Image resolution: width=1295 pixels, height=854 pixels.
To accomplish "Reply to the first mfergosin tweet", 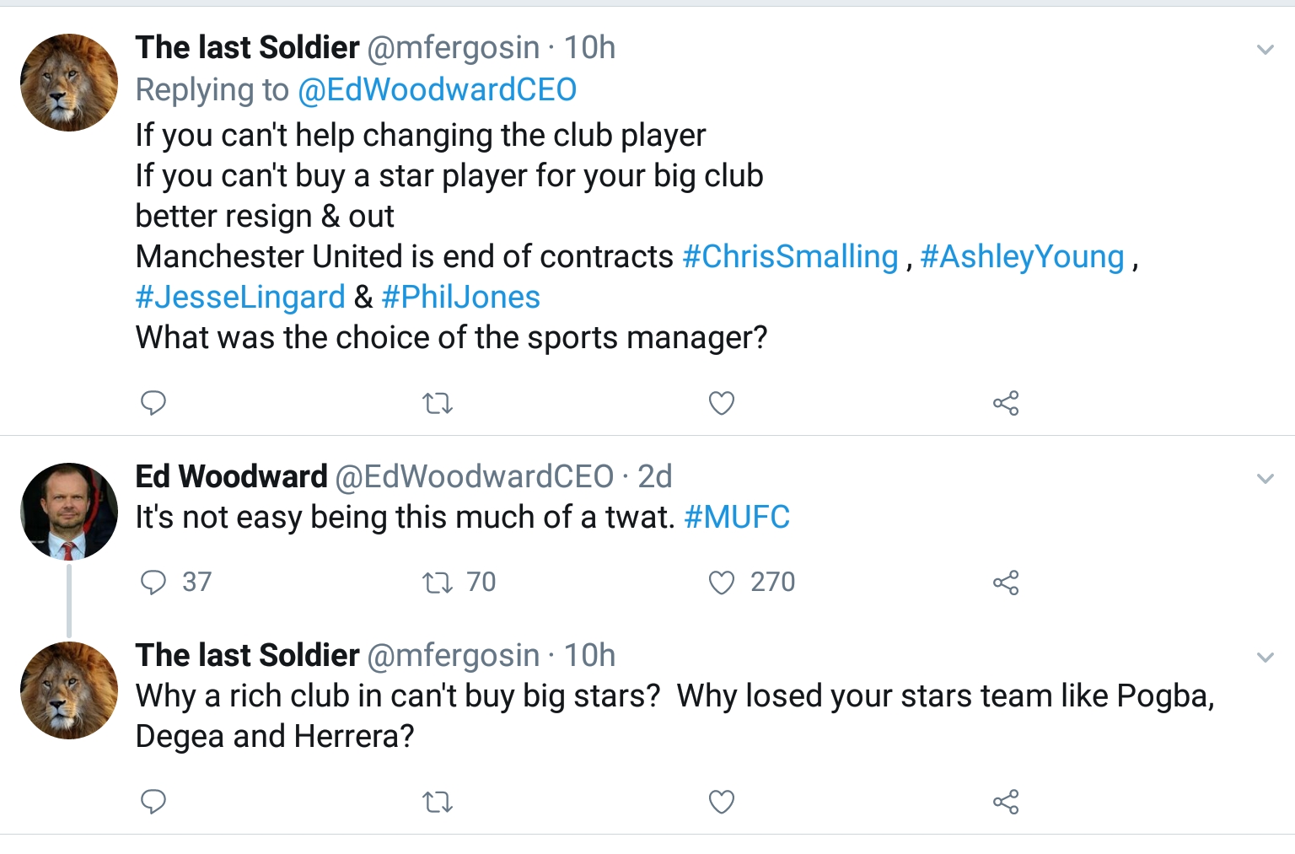I will pos(153,403).
